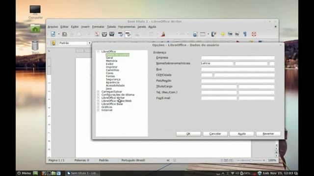Click the Print toolbar icon

point(105,34)
